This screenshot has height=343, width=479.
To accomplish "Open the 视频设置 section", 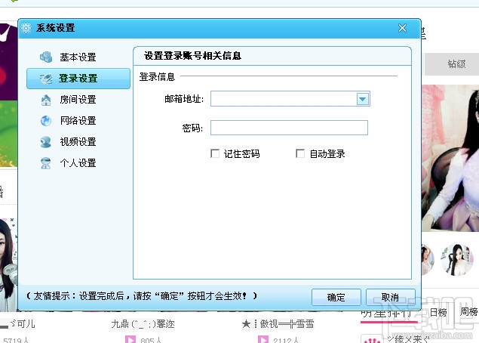I will (78, 142).
